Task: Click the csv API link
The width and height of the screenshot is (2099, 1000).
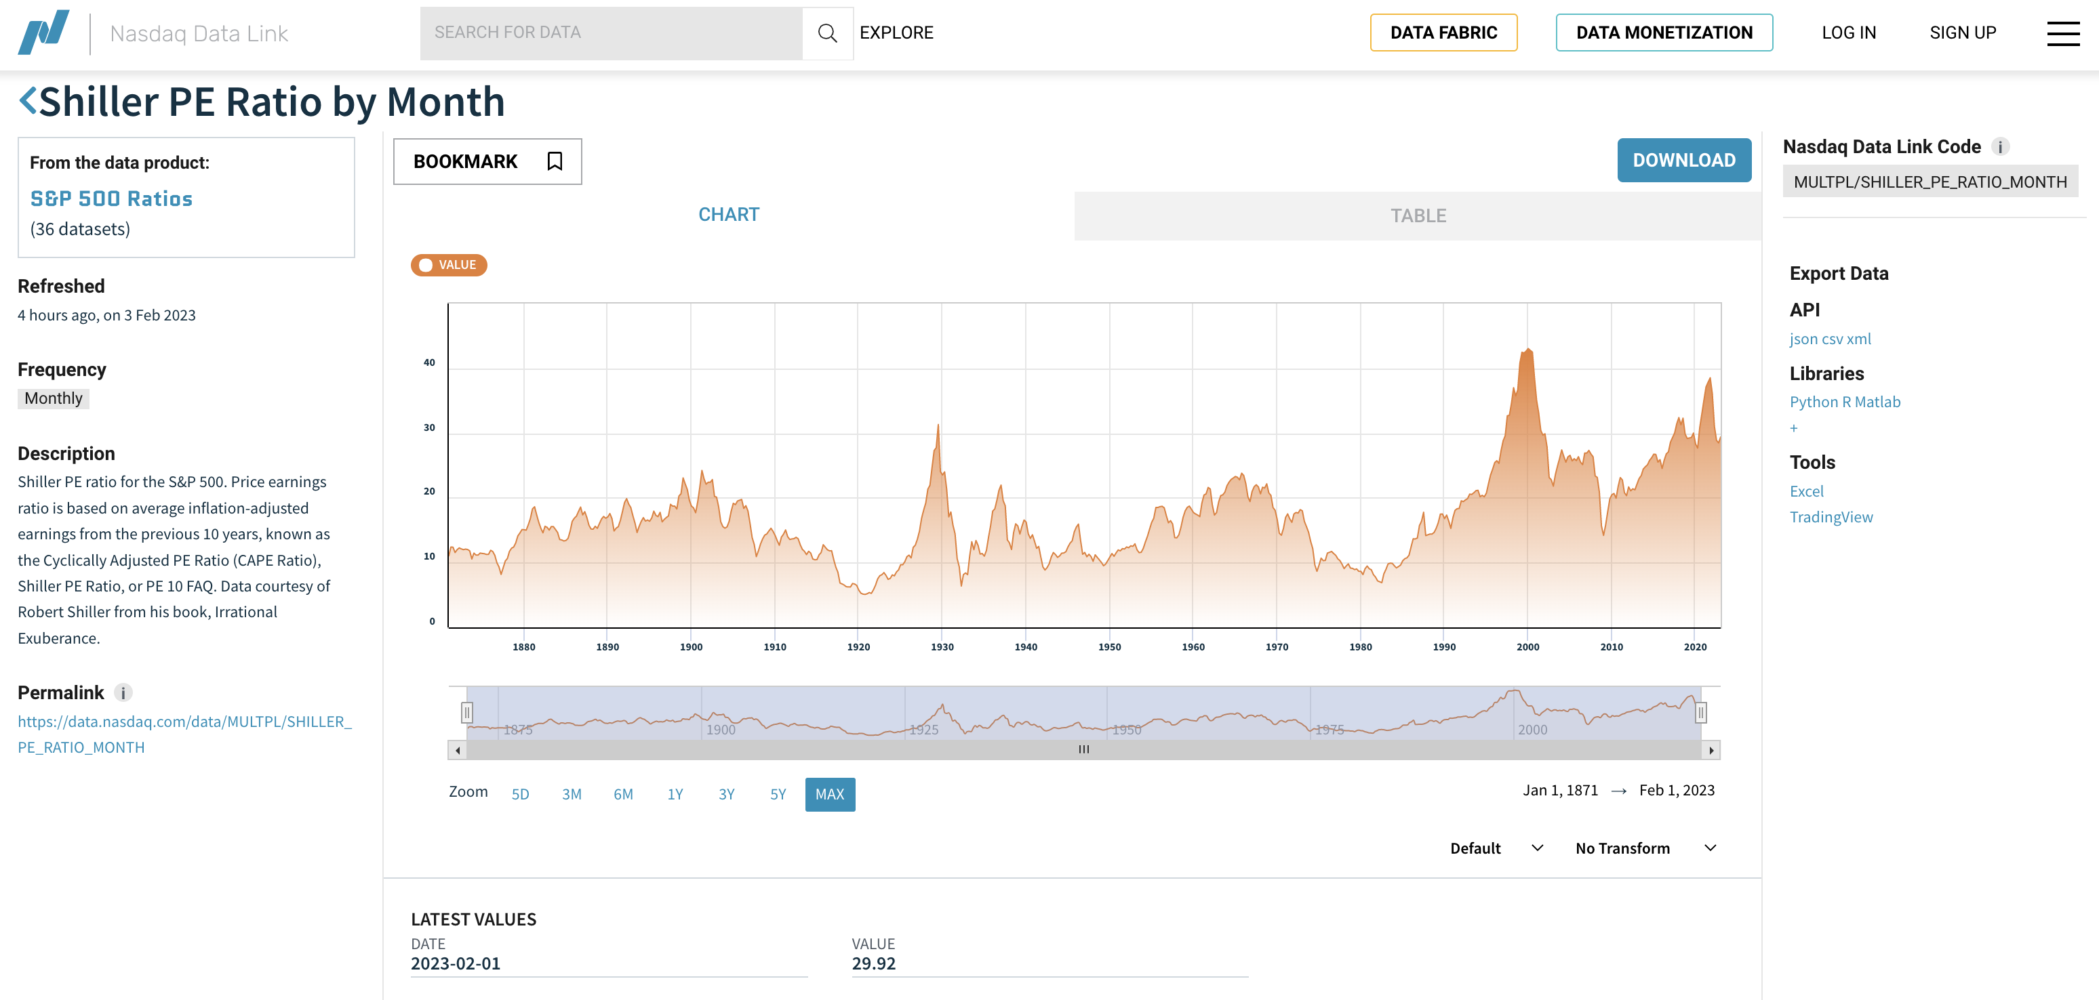Action: point(1832,339)
